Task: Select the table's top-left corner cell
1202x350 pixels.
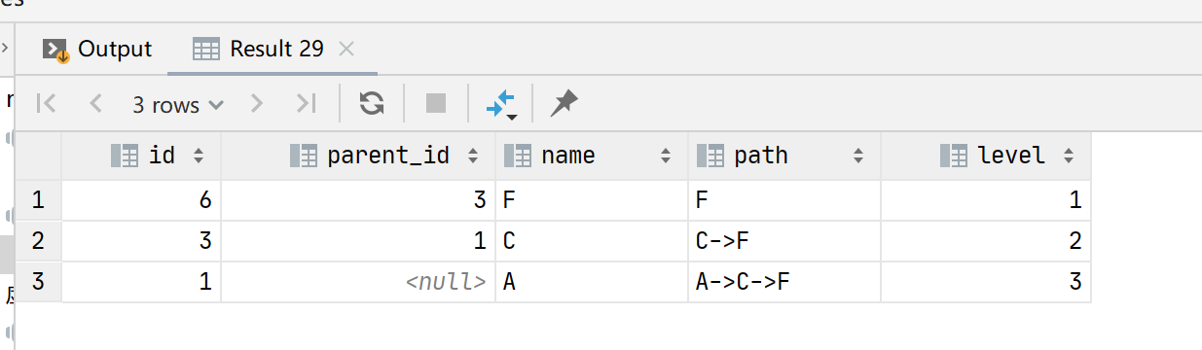Action: pyautogui.click(x=39, y=156)
